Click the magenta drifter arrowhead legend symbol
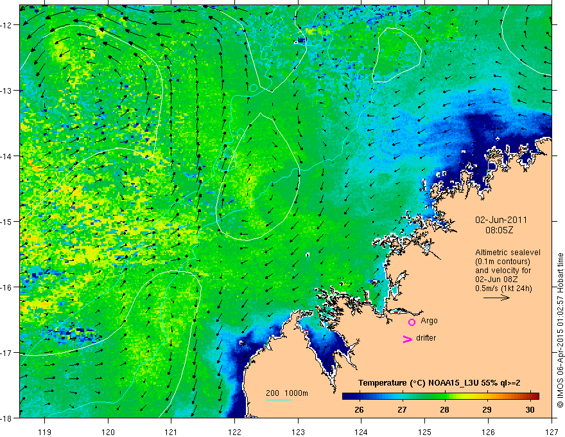 [x=408, y=339]
